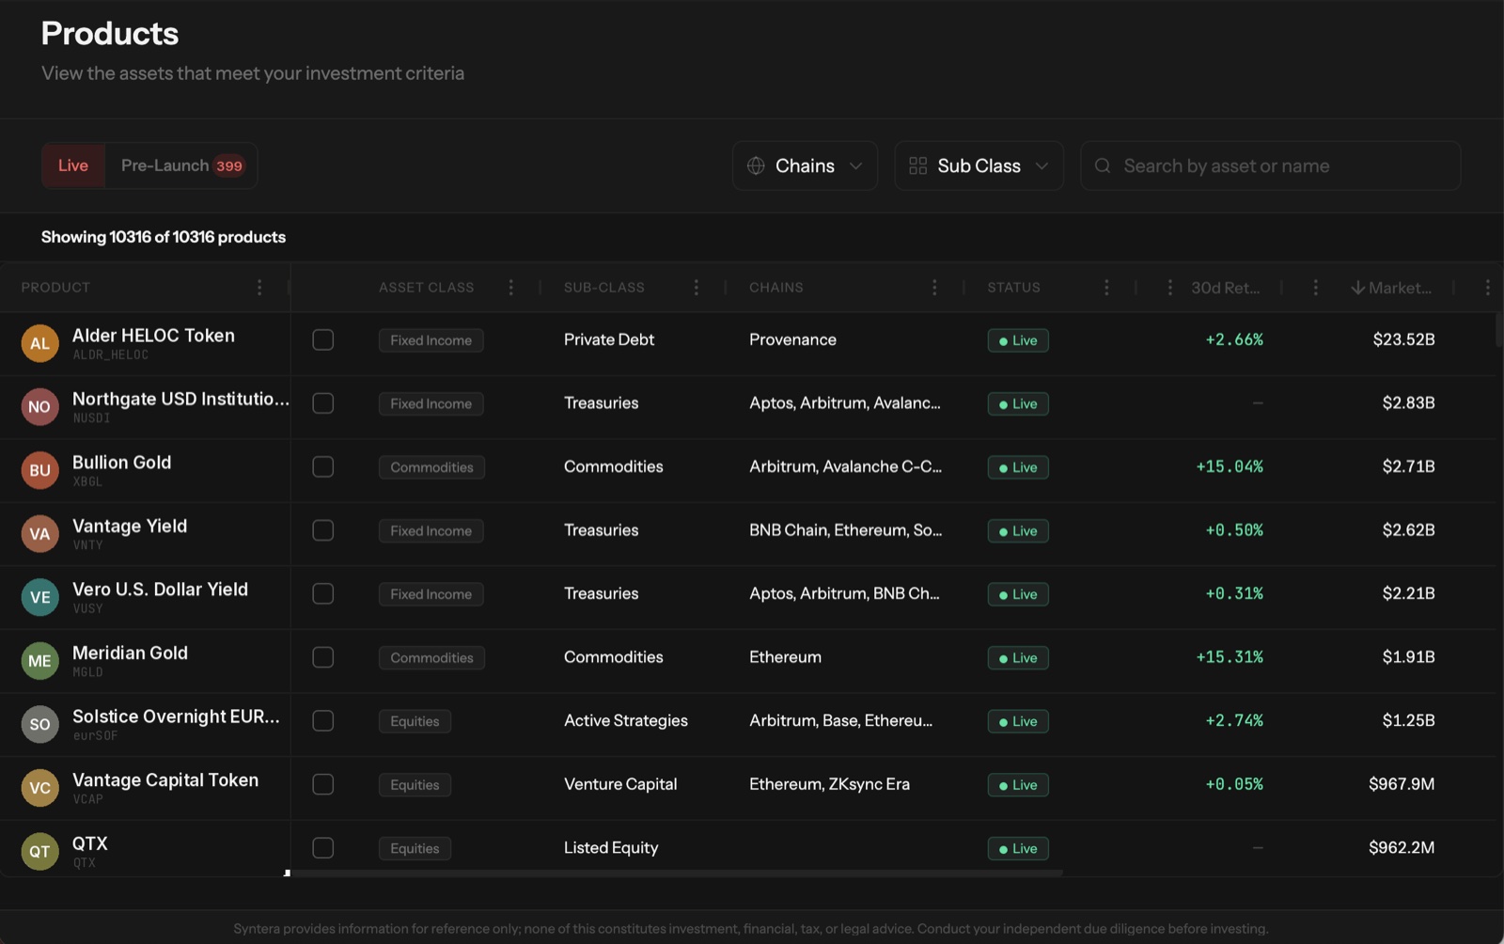Image resolution: width=1504 pixels, height=944 pixels.
Task: Sort by the SUB-CLASS column header
Action: [x=603, y=288]
